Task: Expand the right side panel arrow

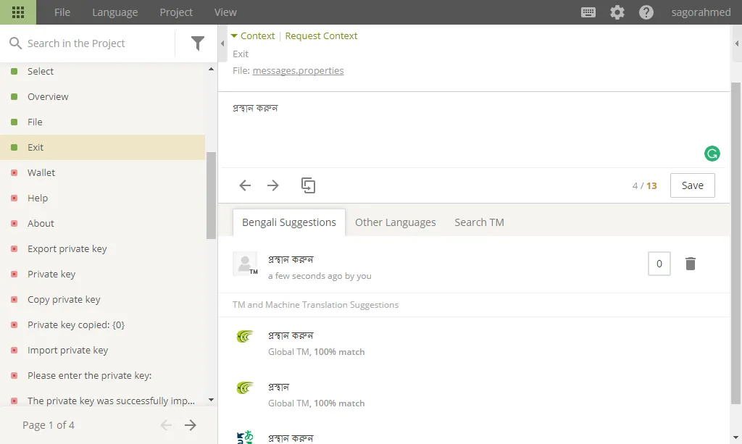Action: (737, 43)
